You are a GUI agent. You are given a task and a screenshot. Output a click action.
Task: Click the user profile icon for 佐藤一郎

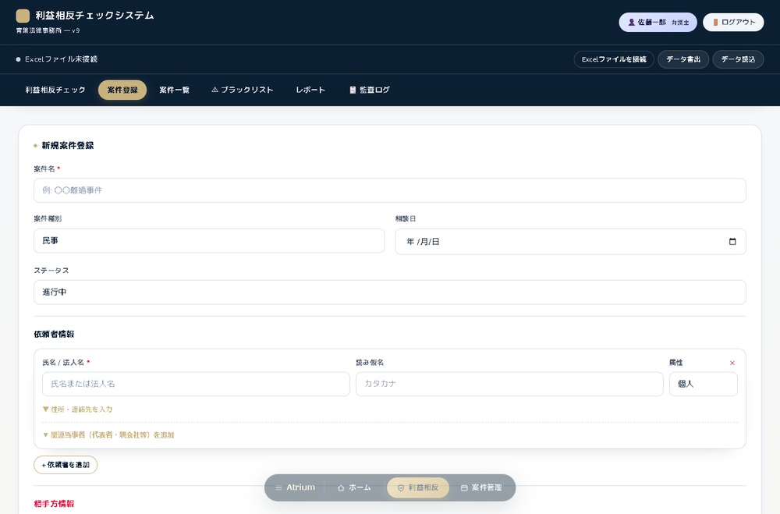point(631,23)
